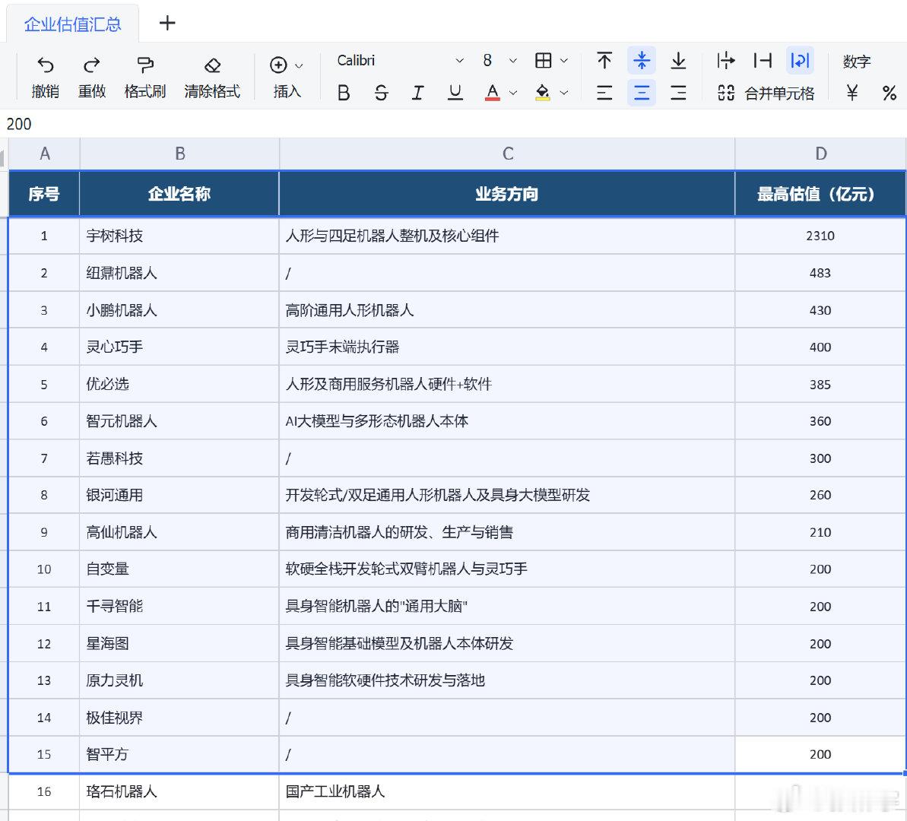Select the cell 具身智能基础模型及机器人本体研发
Image resolution: width=907 pixels, height=821 pixels.
coord(506,643)
